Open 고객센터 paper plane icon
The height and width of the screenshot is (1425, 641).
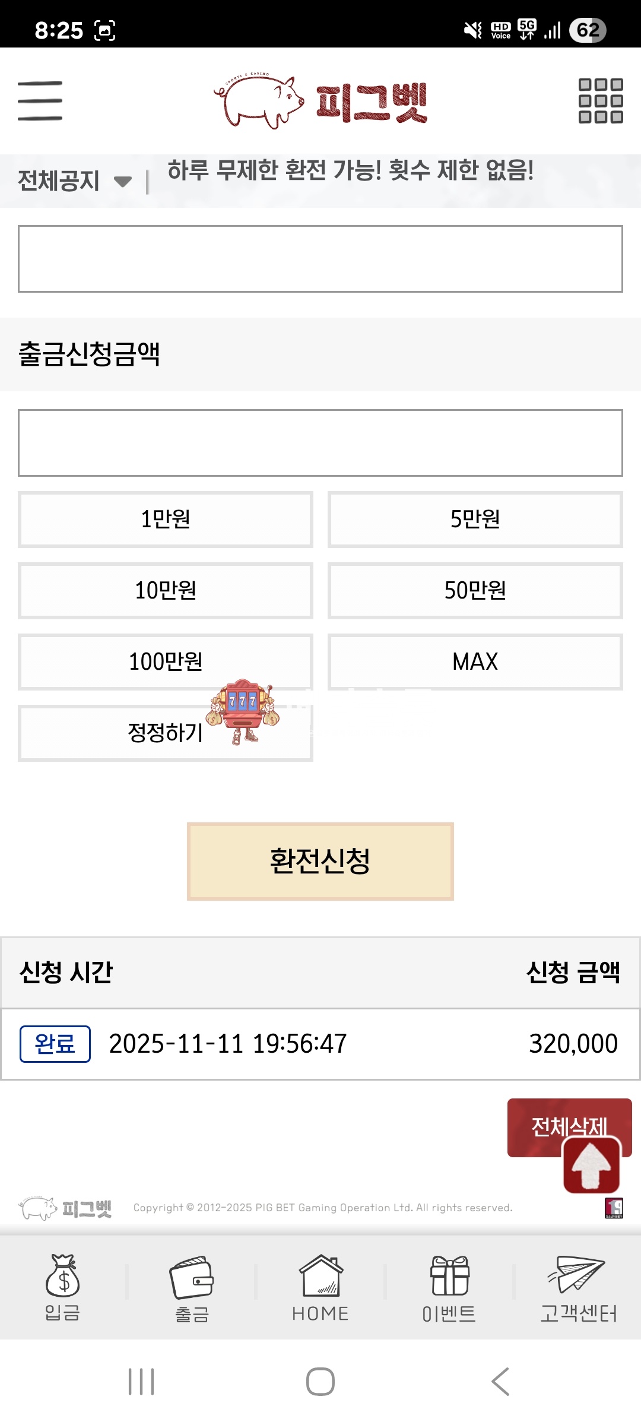[578, 1288]
